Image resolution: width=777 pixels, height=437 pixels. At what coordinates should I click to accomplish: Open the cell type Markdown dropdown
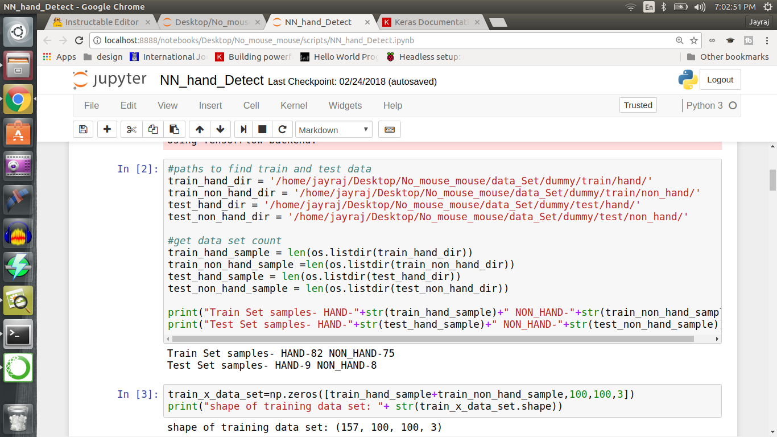point(334,129)
